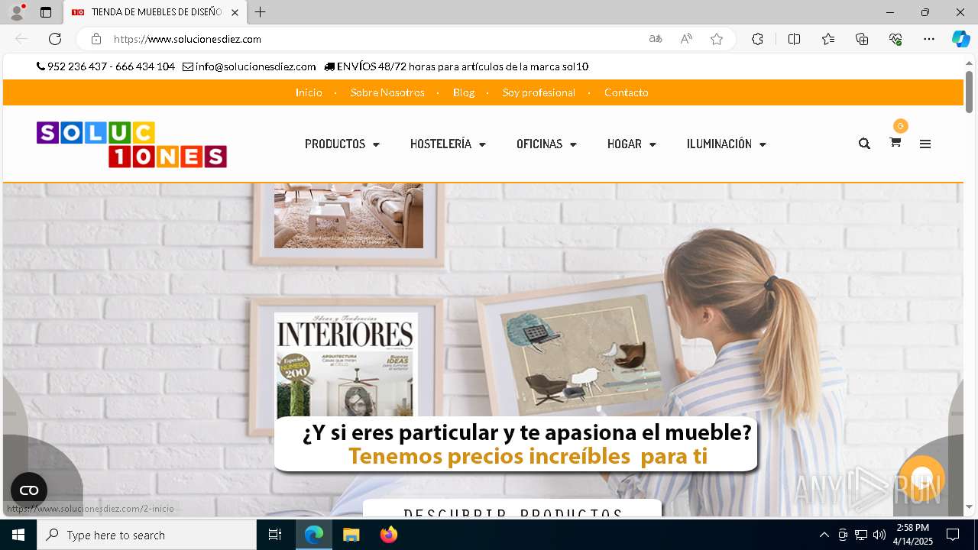The image size is (978, 550).
Task: Expand the PRODUCTOS dropdown menu
Action: (x=342, y=144)
